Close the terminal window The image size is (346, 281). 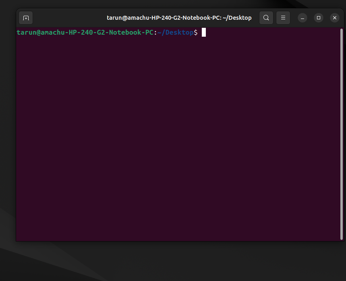(335, 18)
